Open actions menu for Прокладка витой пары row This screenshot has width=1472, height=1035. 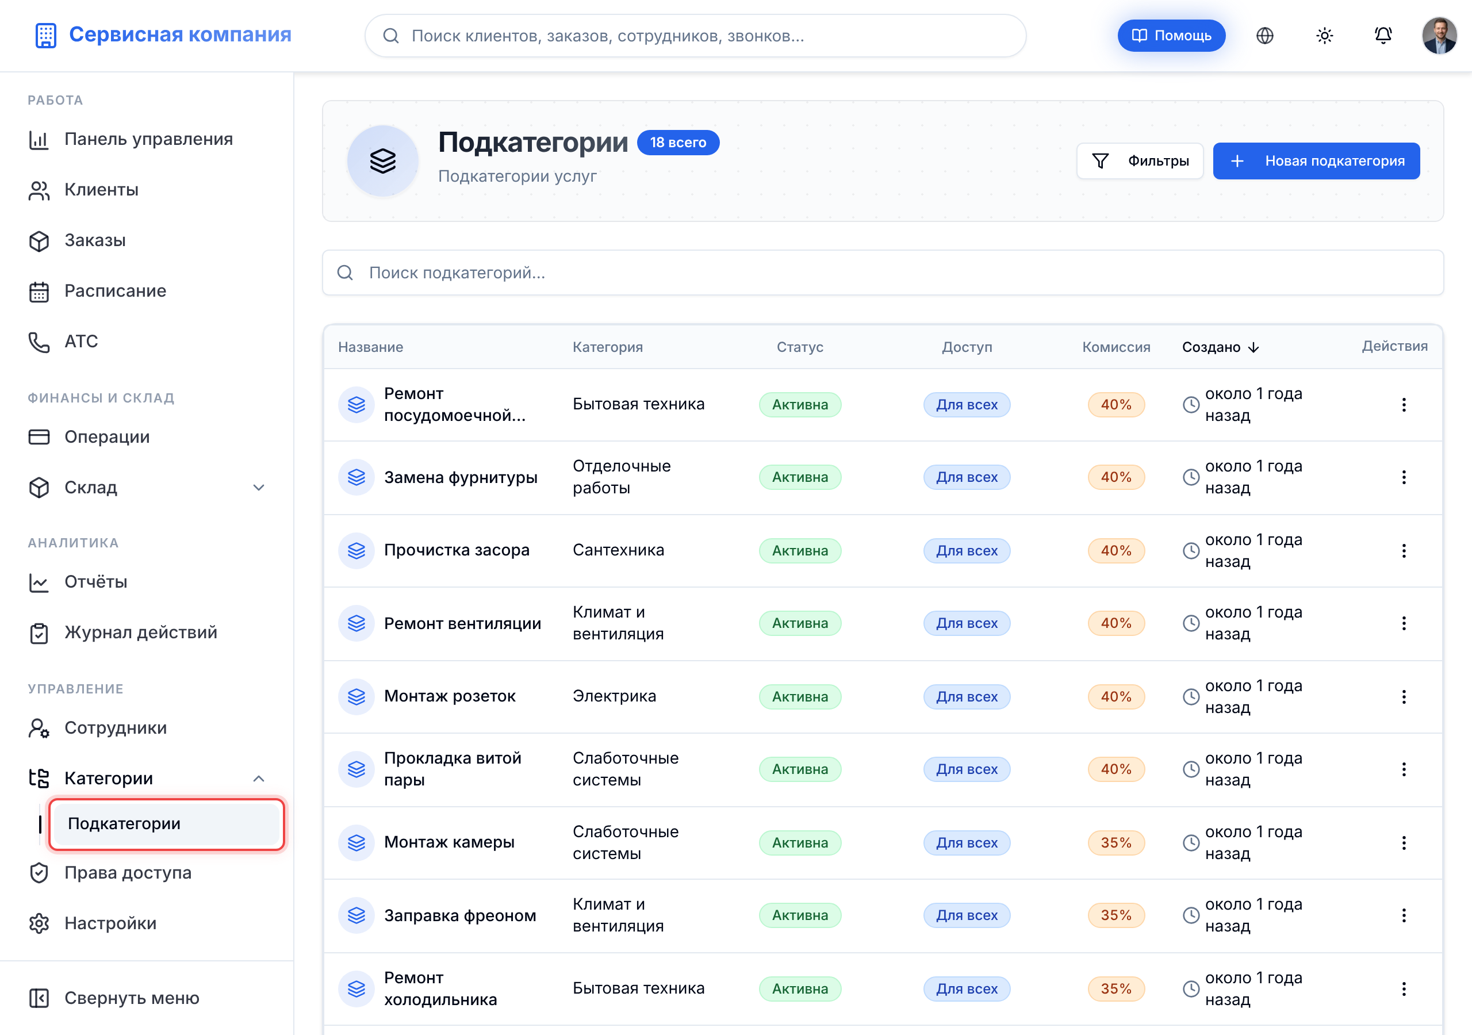pos(1404,769)
